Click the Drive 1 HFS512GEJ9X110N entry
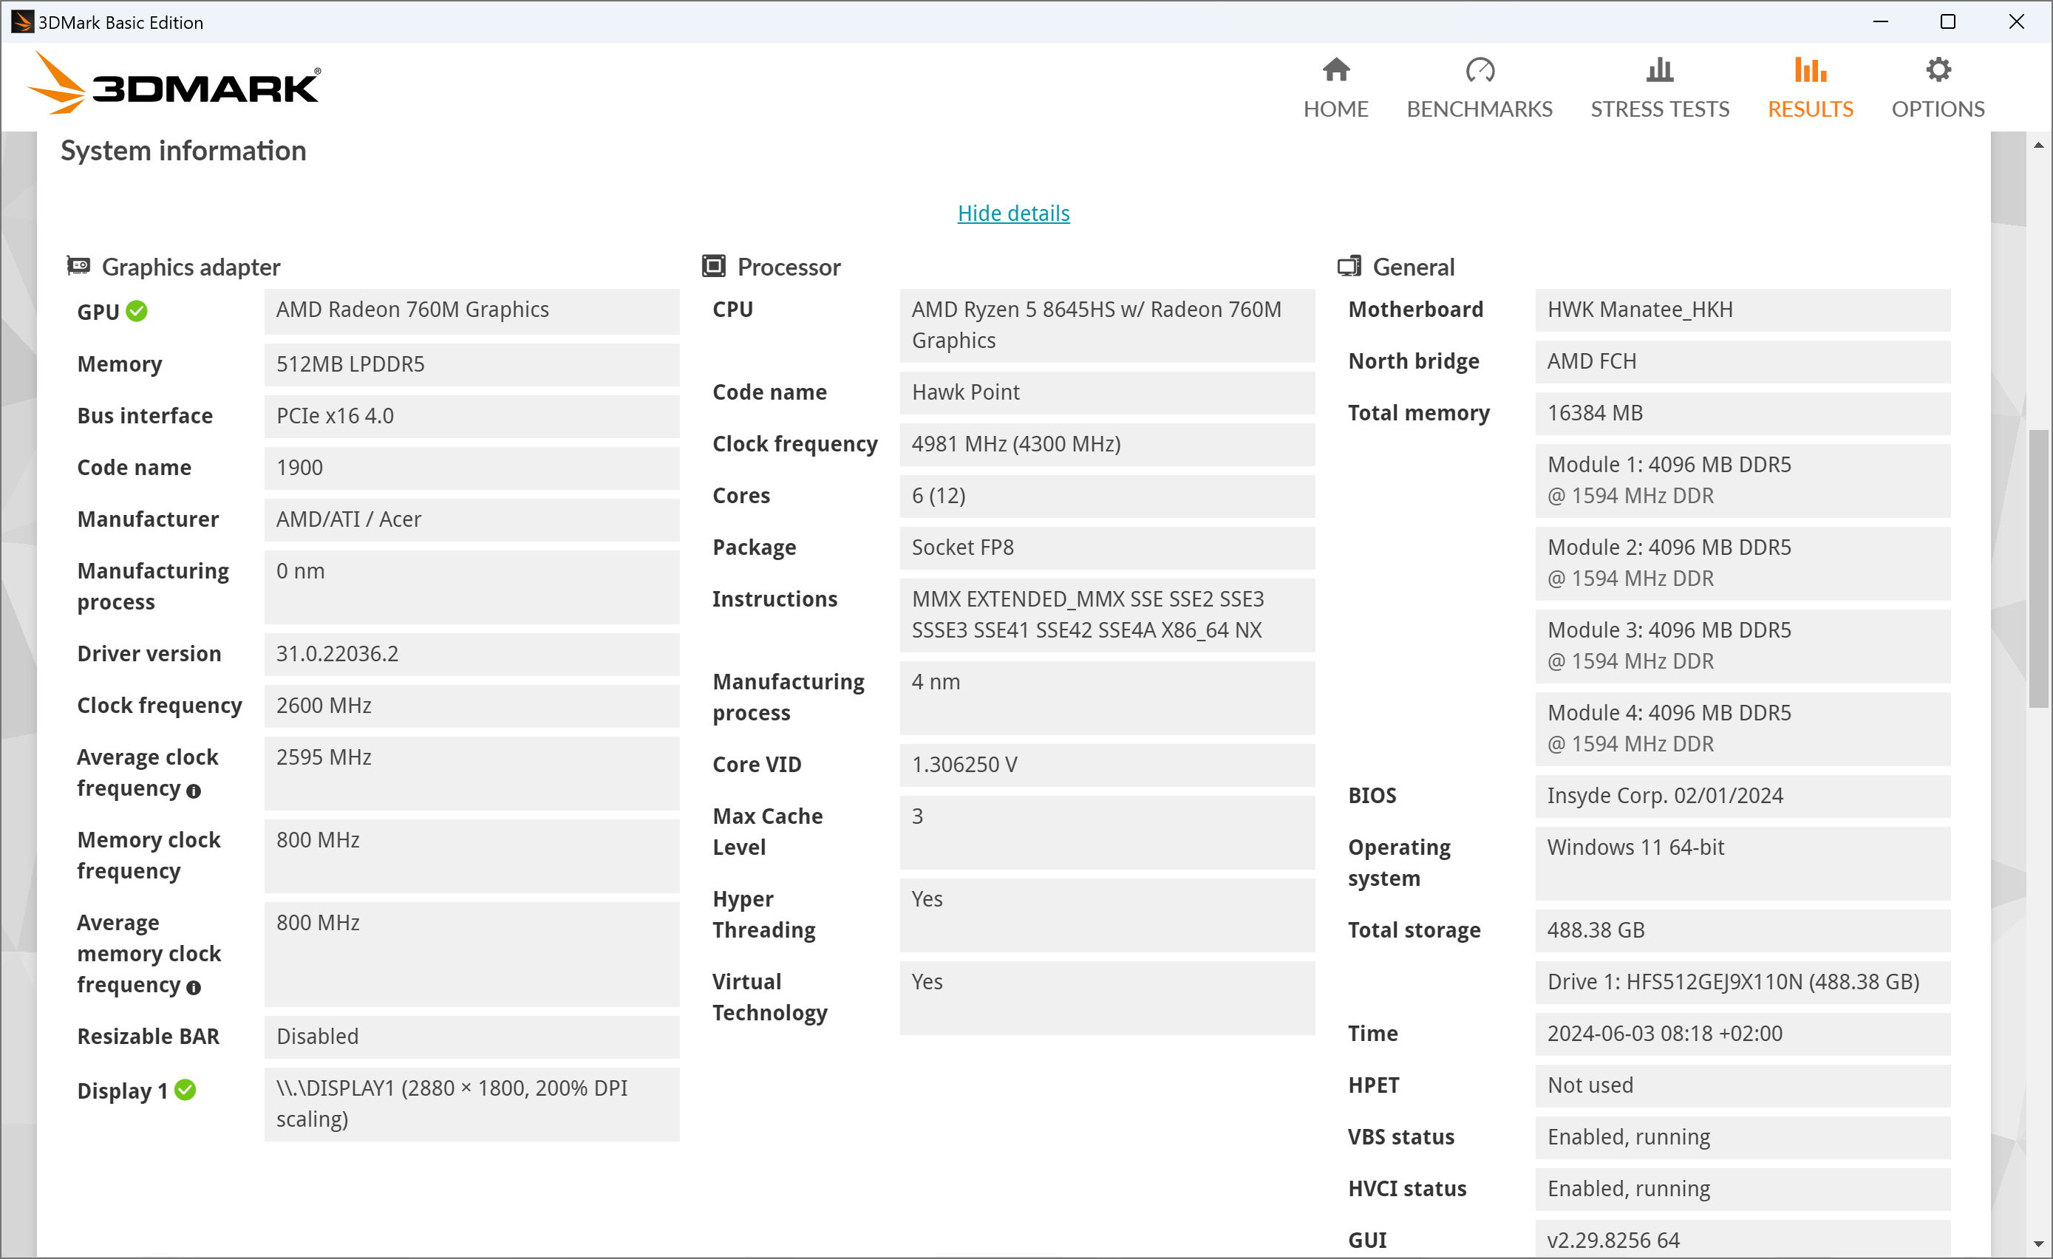Viewport: 2053px width, 1259px height. pyautogui.click(x=1743, y=983)
